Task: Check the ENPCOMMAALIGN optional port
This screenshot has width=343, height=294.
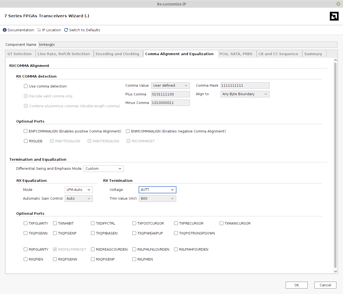Action: pyautogui.click(x=26, y=131)
